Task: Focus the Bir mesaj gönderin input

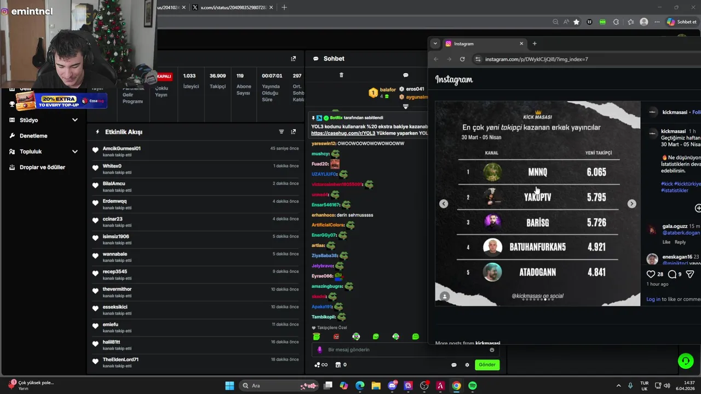Action: pos(405,350)
